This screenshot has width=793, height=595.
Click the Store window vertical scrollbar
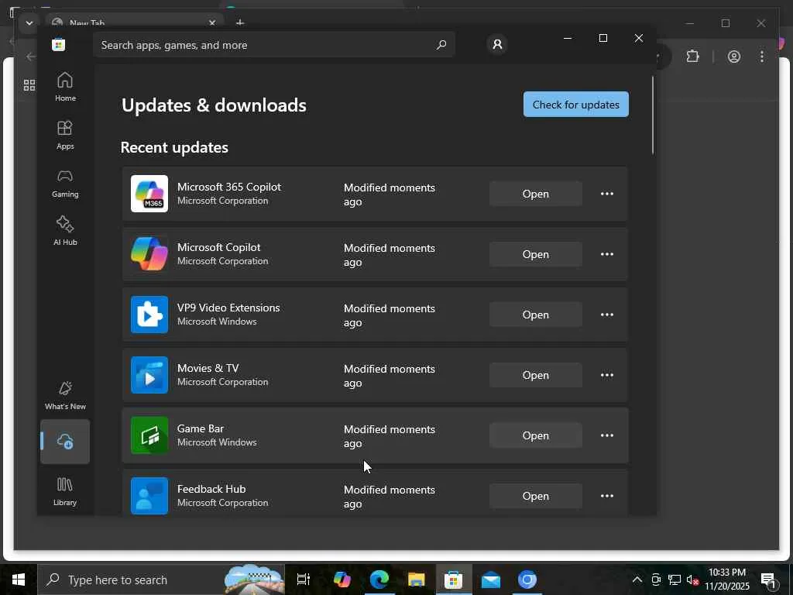[652, 115]
